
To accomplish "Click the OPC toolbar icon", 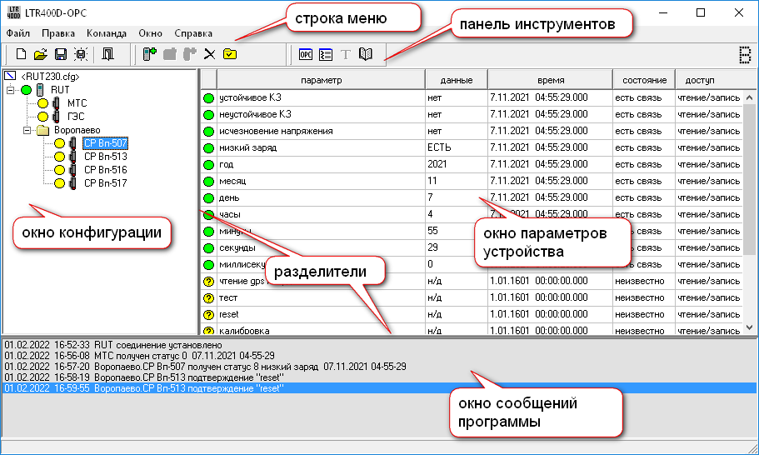I will [x=306, y=54].
